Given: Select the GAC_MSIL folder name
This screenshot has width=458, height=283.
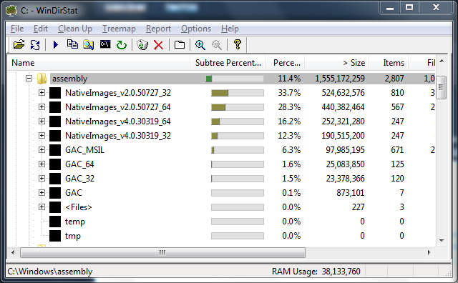Looking at the screenshot, I should pos(84,150).
